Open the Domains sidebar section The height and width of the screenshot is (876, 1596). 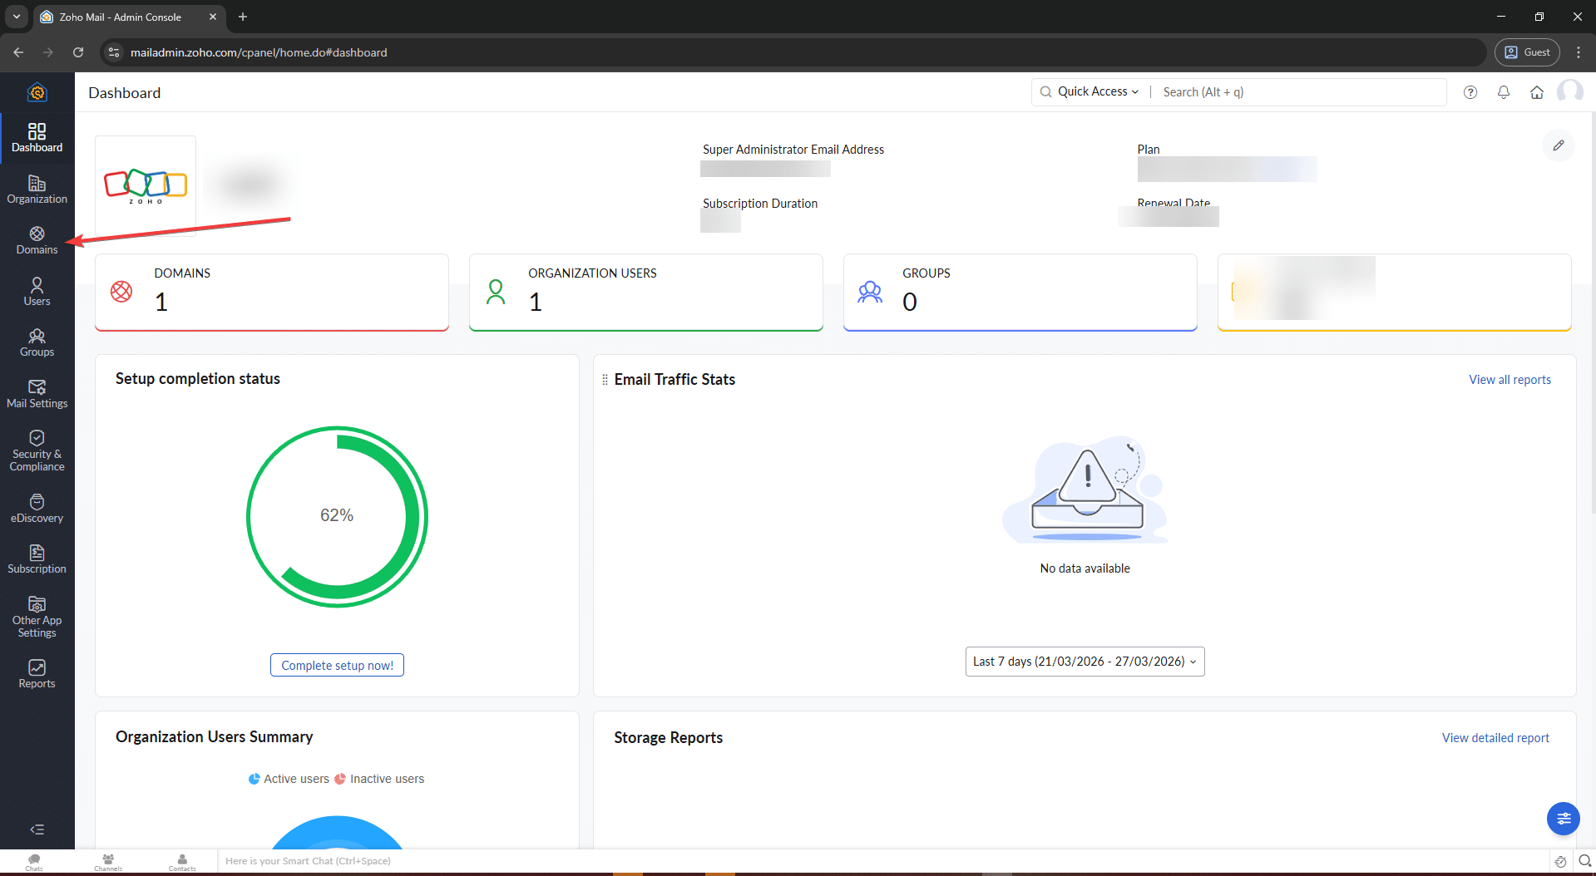(x=37, y=240)
